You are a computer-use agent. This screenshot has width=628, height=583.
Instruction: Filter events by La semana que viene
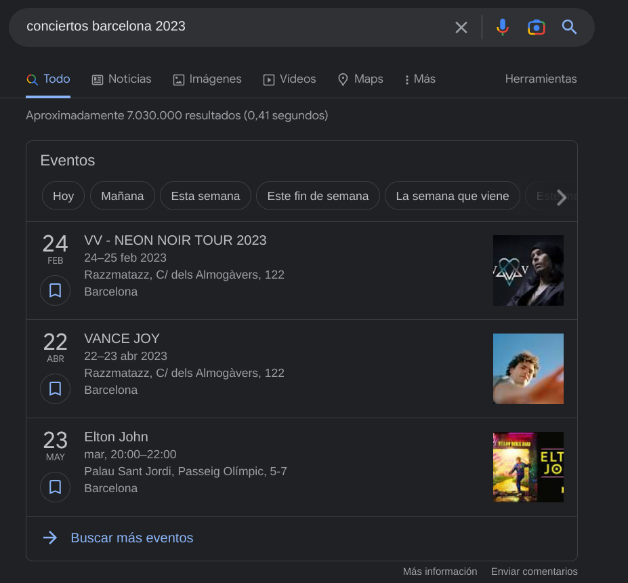(x=452, y=196)
